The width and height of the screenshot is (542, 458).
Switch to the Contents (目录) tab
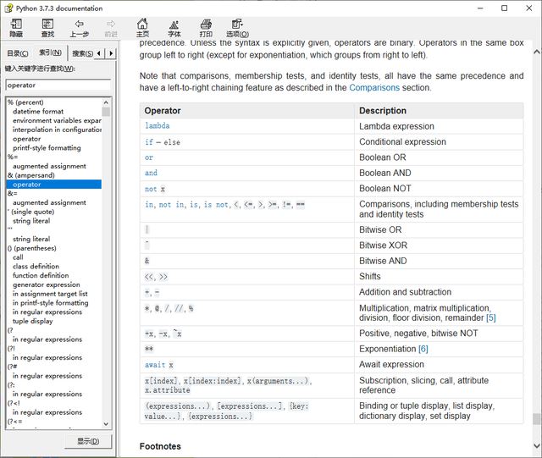click(18, 53)
